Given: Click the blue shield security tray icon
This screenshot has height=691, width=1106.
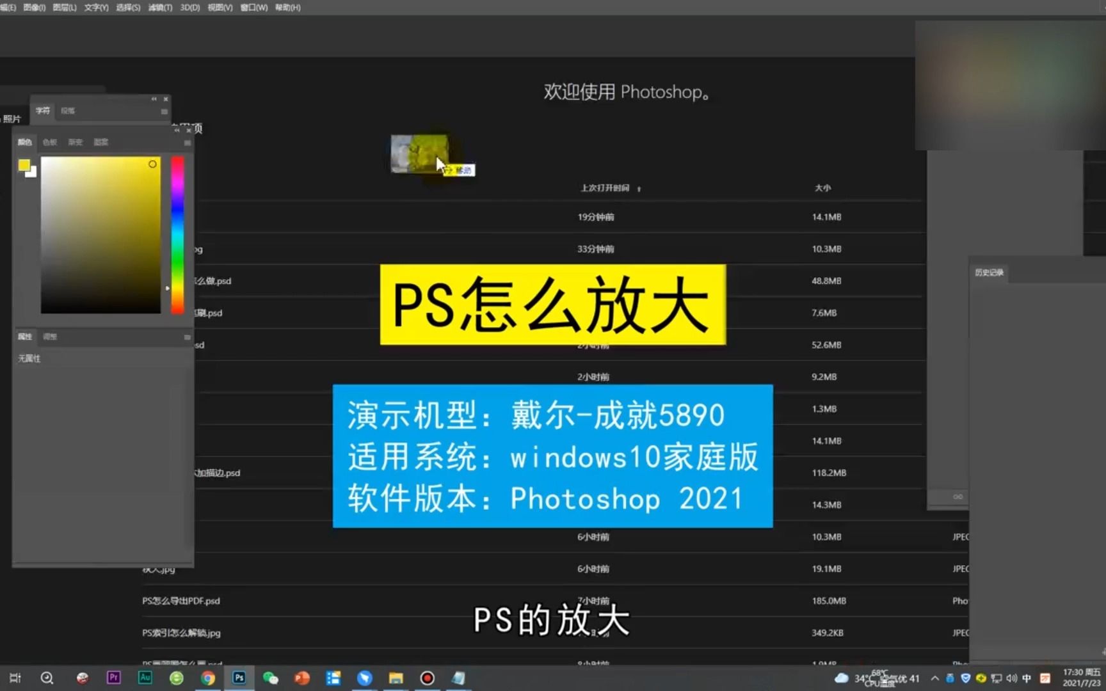Looking at the screenshot, I should (x=966, y=678).
